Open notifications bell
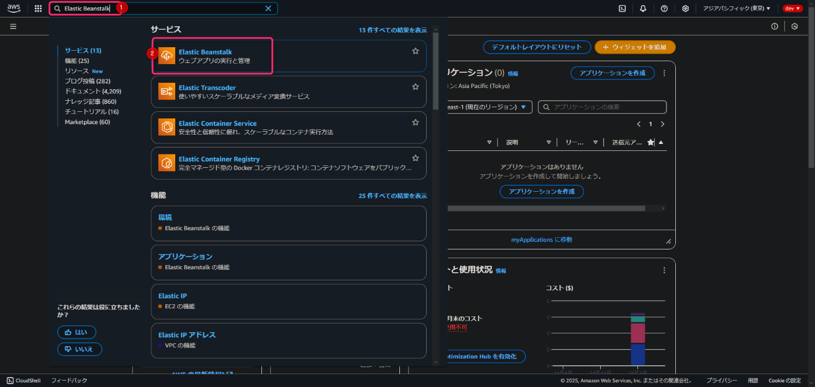 tap(643, 9)
